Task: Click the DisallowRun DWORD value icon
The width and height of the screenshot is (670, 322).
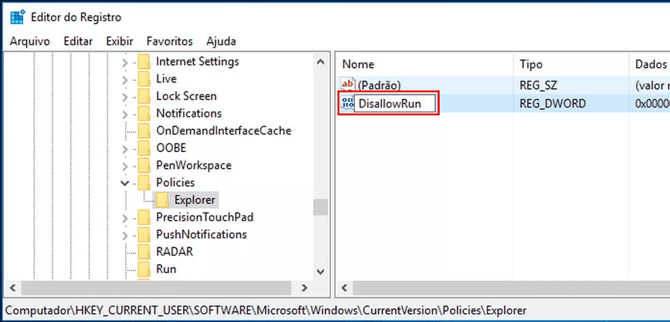Action: [x=347, y=103]
